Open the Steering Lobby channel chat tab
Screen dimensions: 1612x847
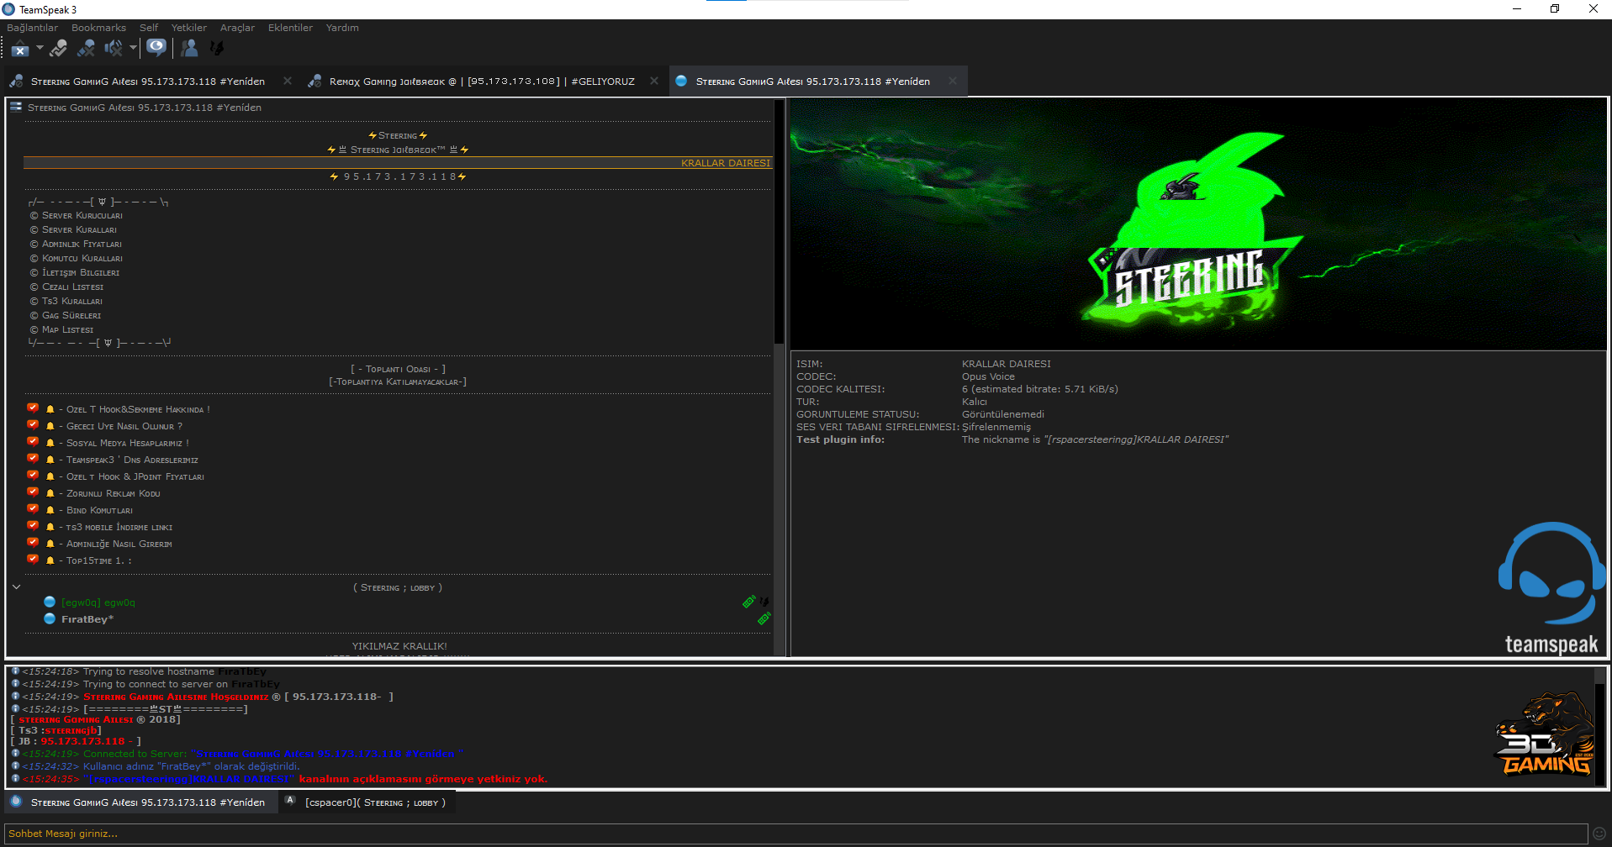pyautogui.click(x=367, y=802)
